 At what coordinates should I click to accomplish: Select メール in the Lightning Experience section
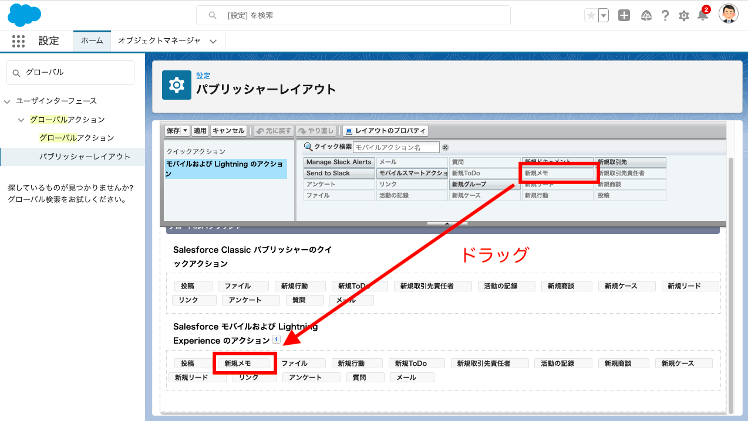point(412,378)
